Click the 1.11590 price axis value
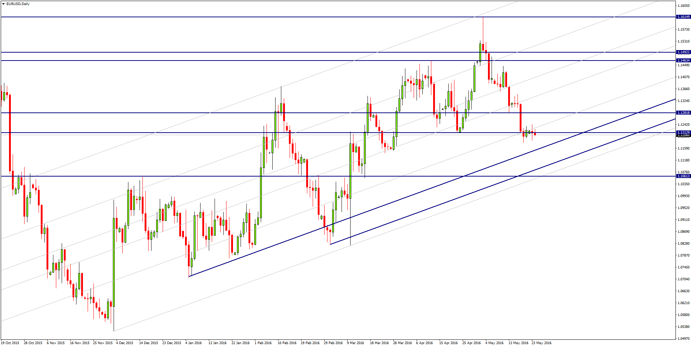Viewport: 691px width, 347px height. pyautogui.click(x=684, y=148)
